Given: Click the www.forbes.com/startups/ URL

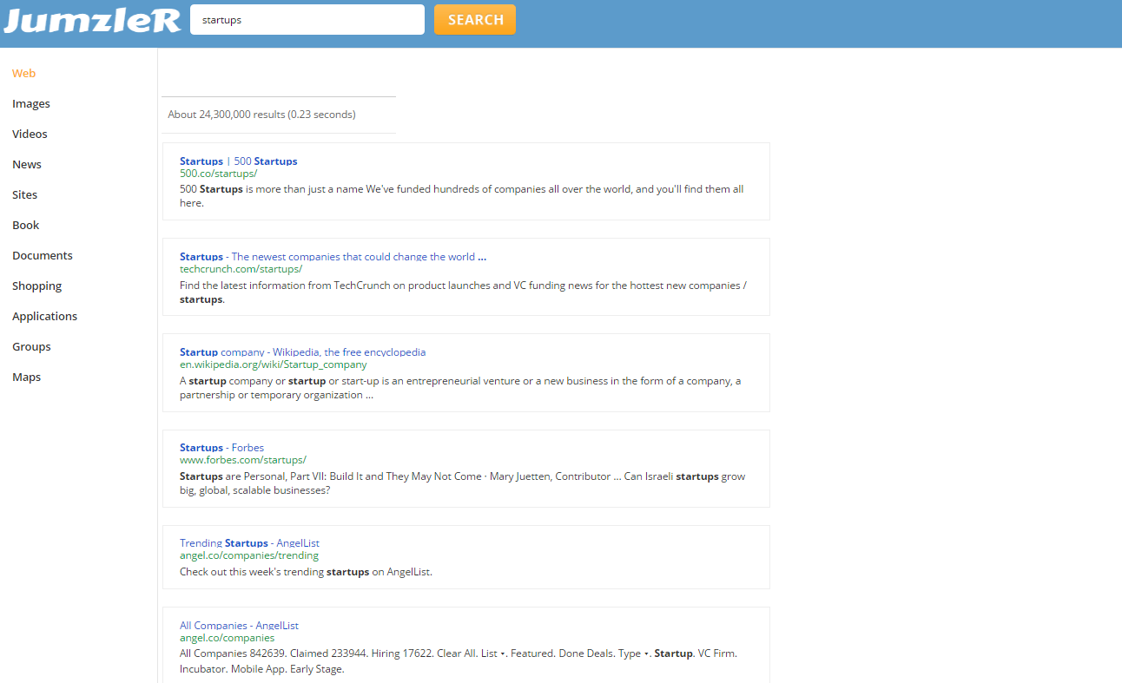Looking at the screenshot, I should [243, 460].
